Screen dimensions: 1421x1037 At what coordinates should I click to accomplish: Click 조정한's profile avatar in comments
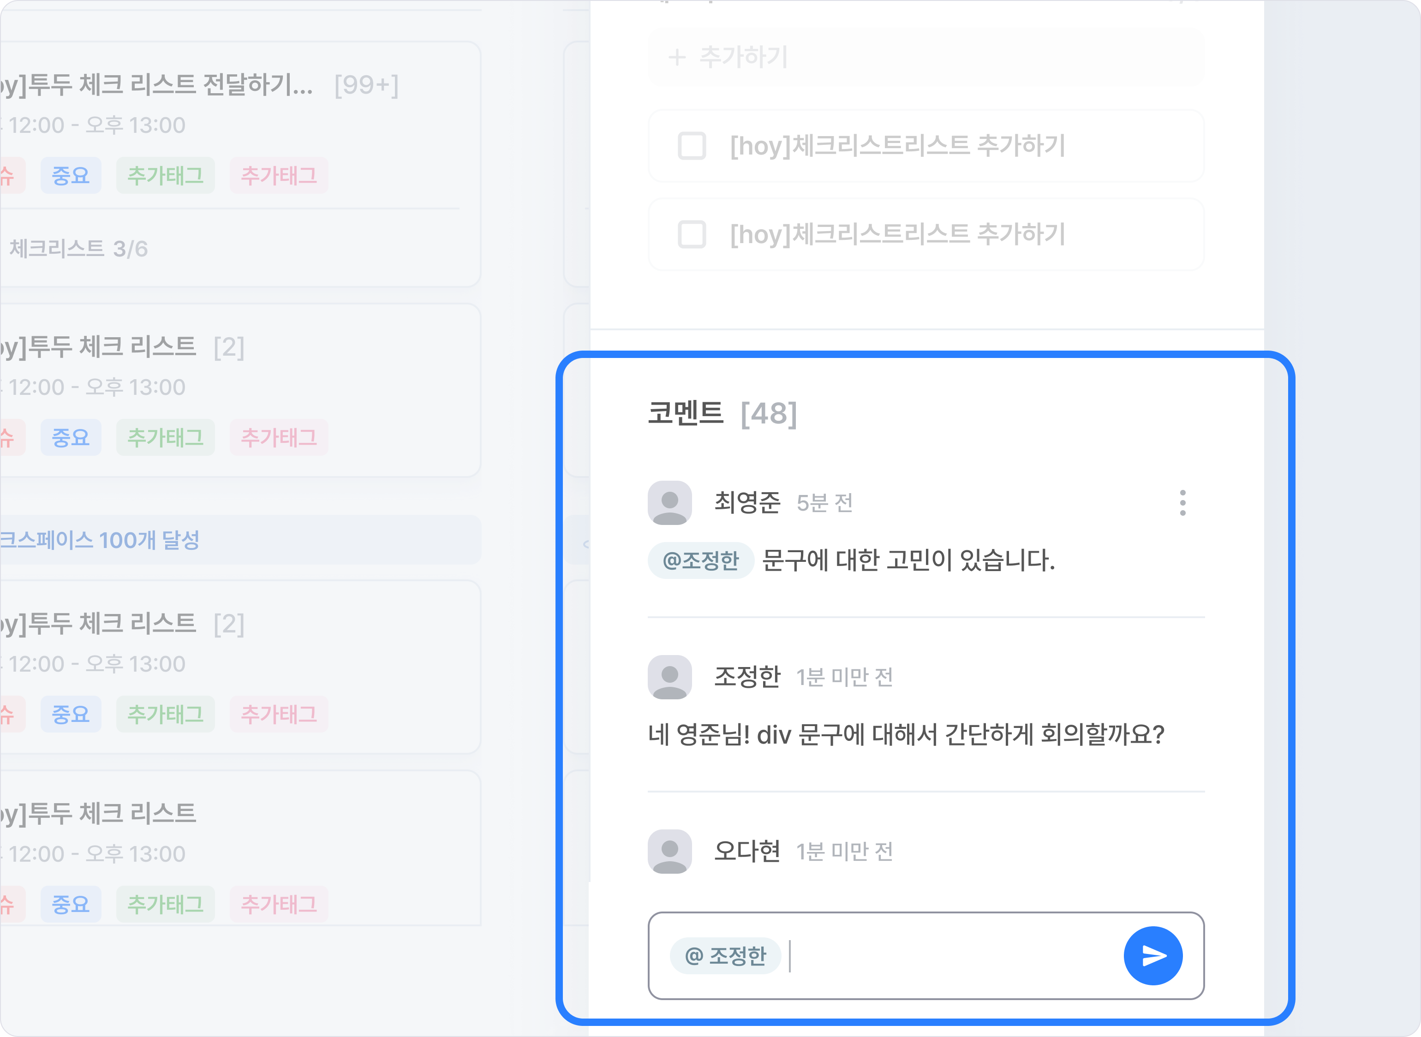(x=670, y=677)
